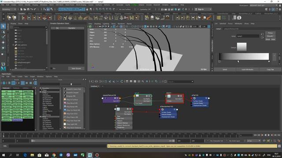Click the Load Attributes button
This screenshot has width=282, height=158.
248,69
